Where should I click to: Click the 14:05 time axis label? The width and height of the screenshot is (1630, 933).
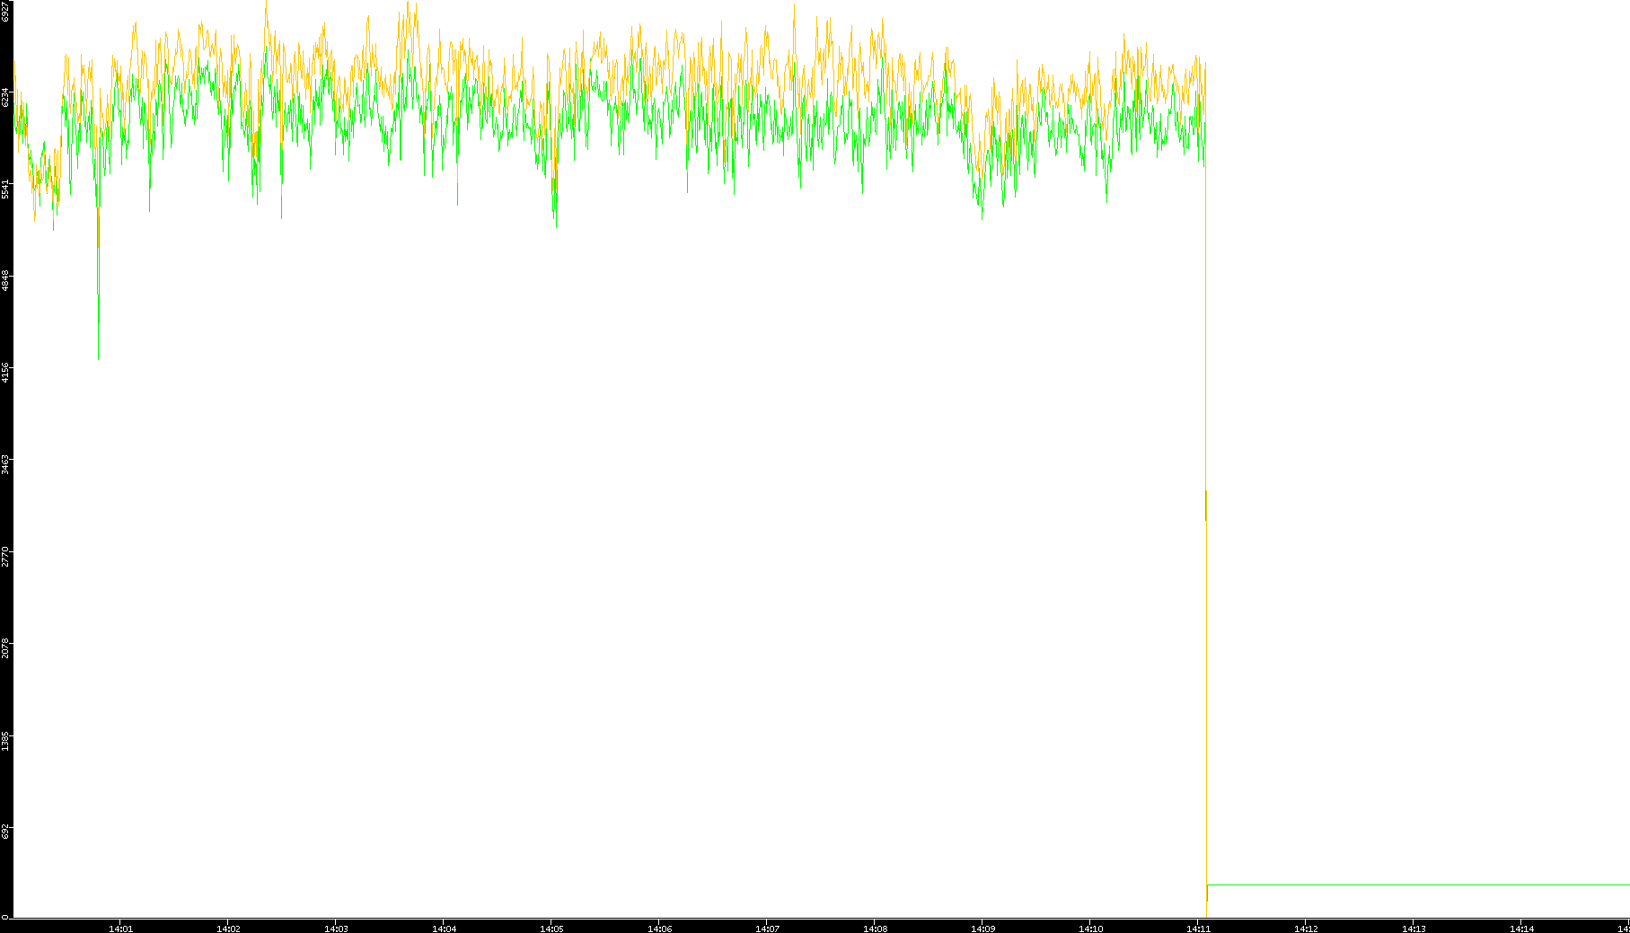pyautogui.click(x=551, y=929)
